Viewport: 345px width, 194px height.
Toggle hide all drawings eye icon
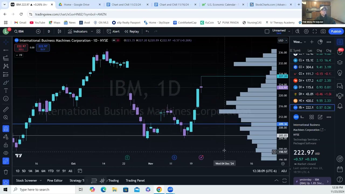click(x=6, y=153)
